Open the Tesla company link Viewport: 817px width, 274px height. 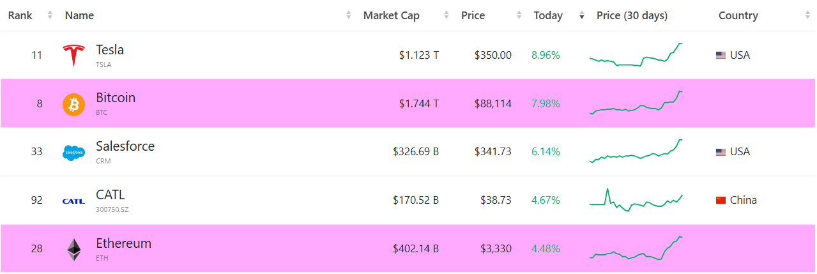pos(110,50)
